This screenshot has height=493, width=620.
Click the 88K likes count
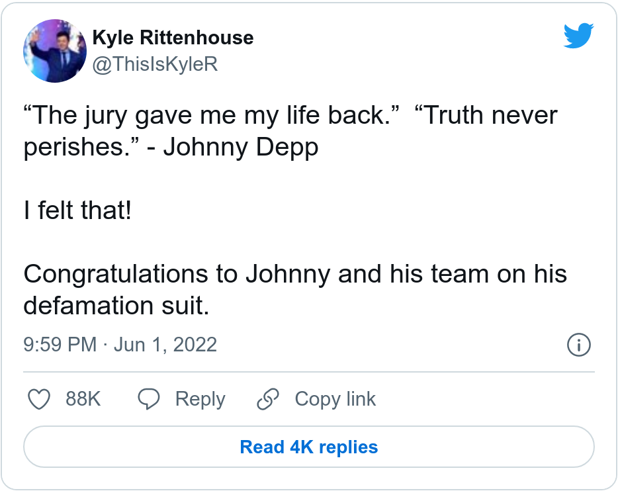pyautogui.click(x=83, y=399)
